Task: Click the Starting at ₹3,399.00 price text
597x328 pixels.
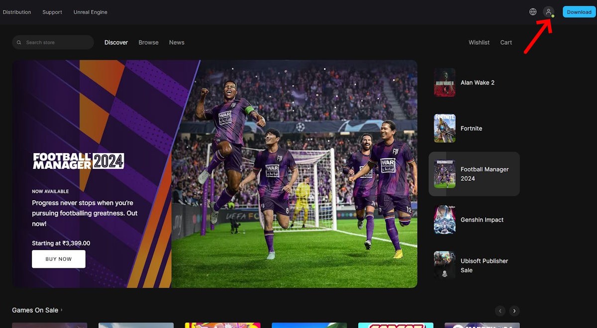Action: (61, 244)
